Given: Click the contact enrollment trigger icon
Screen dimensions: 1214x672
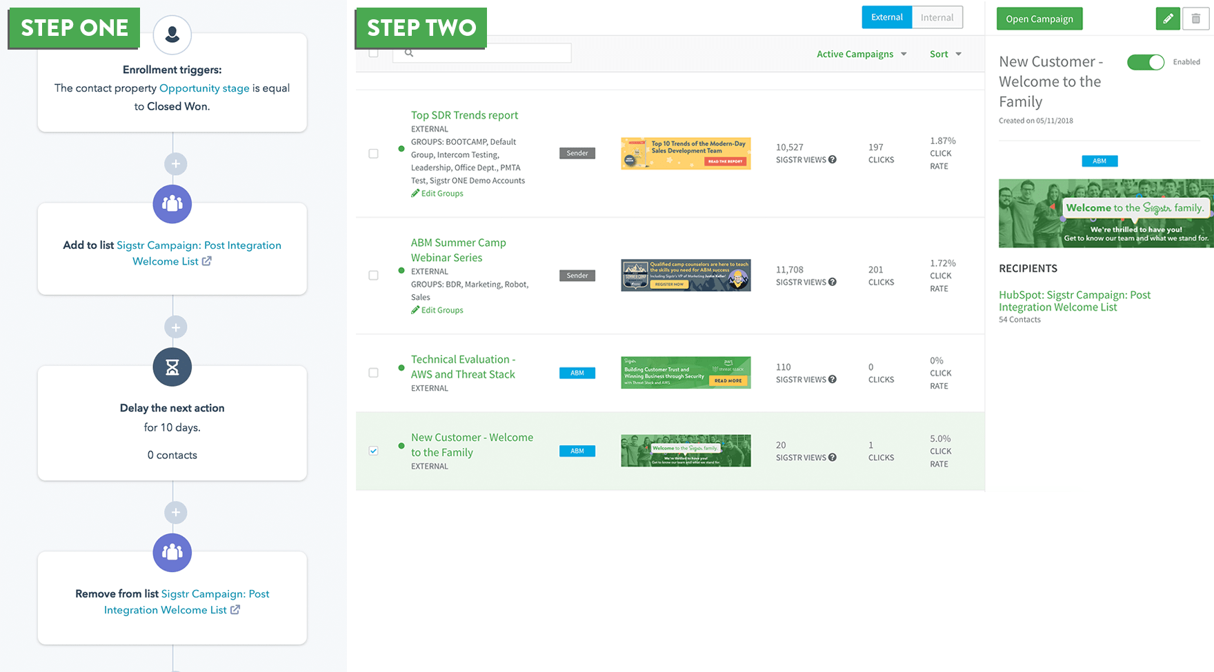Looking at the screenshot, I should [172, 35].
